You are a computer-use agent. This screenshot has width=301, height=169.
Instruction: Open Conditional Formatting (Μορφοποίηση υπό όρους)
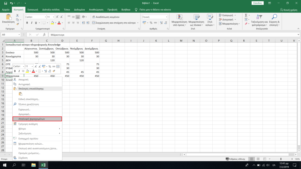[x=179, y=20]
